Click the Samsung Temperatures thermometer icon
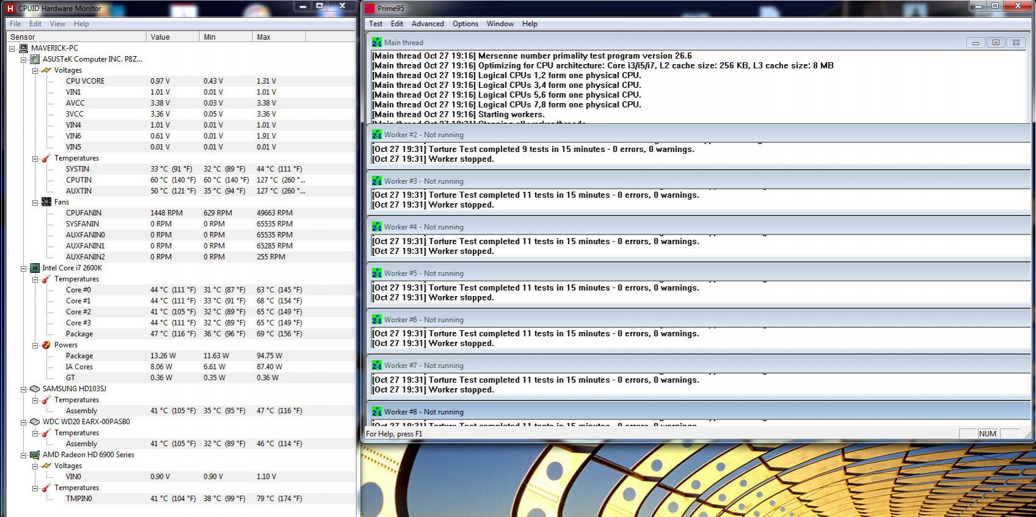 pyautogui.click(x=46, y=400)
